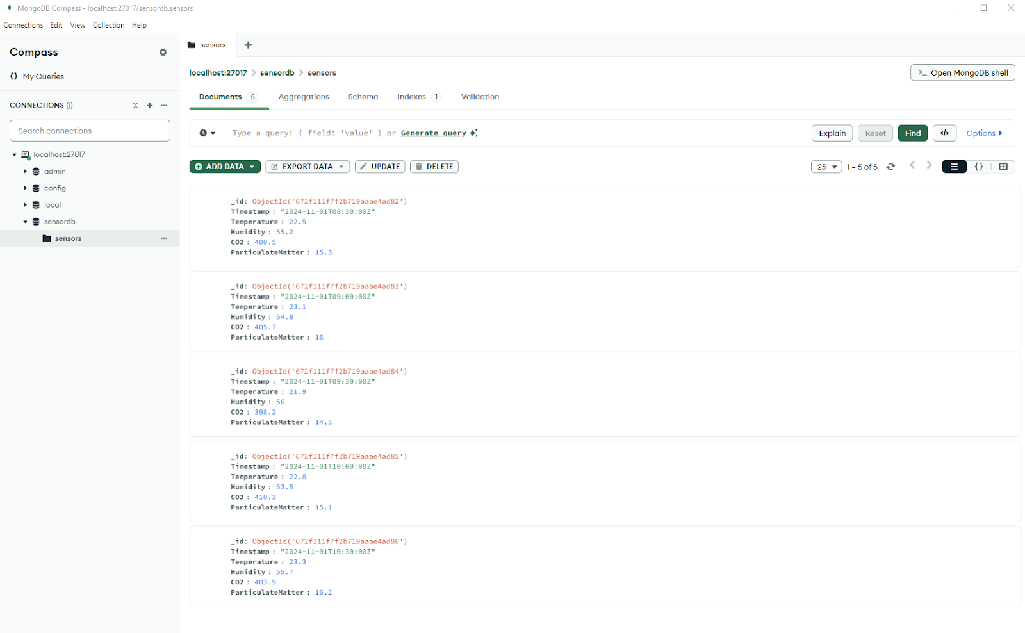1025x633 pixels.
Task: Click the config database icon
Action: [x=36, y=188]
